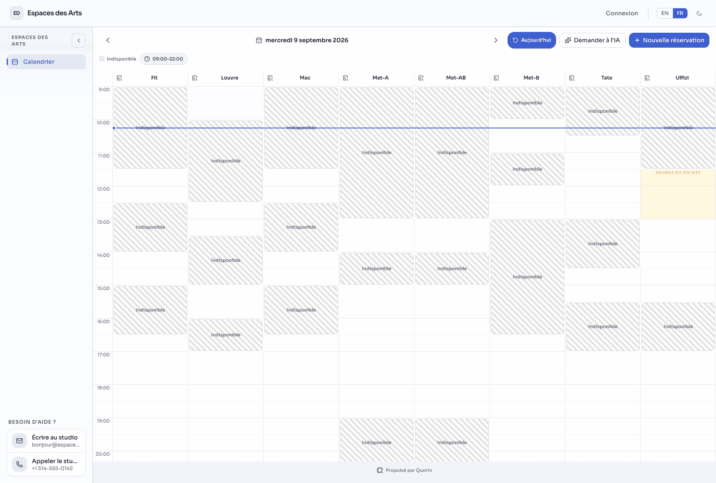This screenshot has width=716, height=483.
Task: Click the Tate room info icon
Action: coord(572,78)
